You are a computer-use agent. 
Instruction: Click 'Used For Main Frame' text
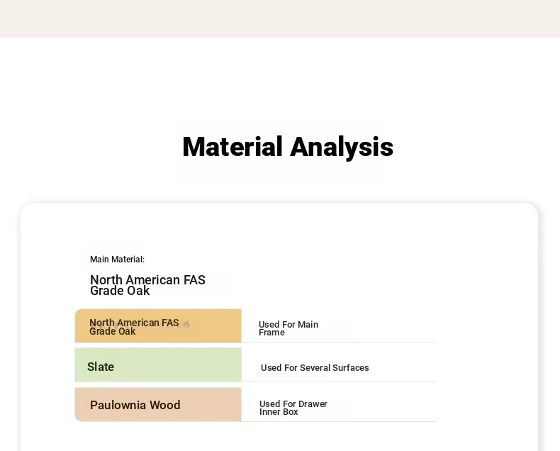tap(288, 328)
